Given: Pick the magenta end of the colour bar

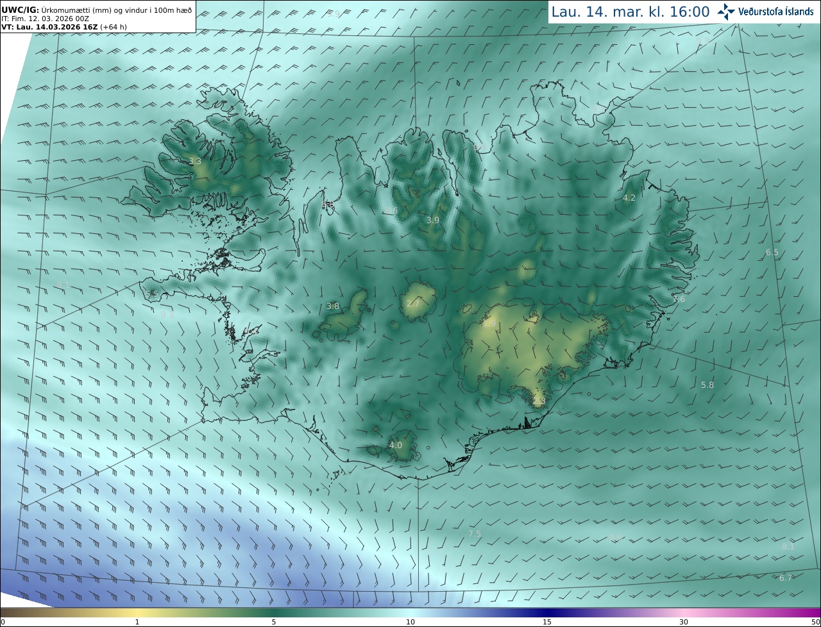Looking at the screenshot, I should pos(809,612).
